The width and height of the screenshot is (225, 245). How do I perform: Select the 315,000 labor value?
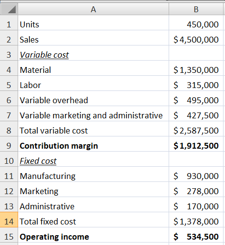pyautogui.click(x=196, y=83)
